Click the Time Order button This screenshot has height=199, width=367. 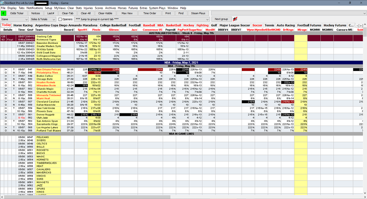[x=150, y=13]
